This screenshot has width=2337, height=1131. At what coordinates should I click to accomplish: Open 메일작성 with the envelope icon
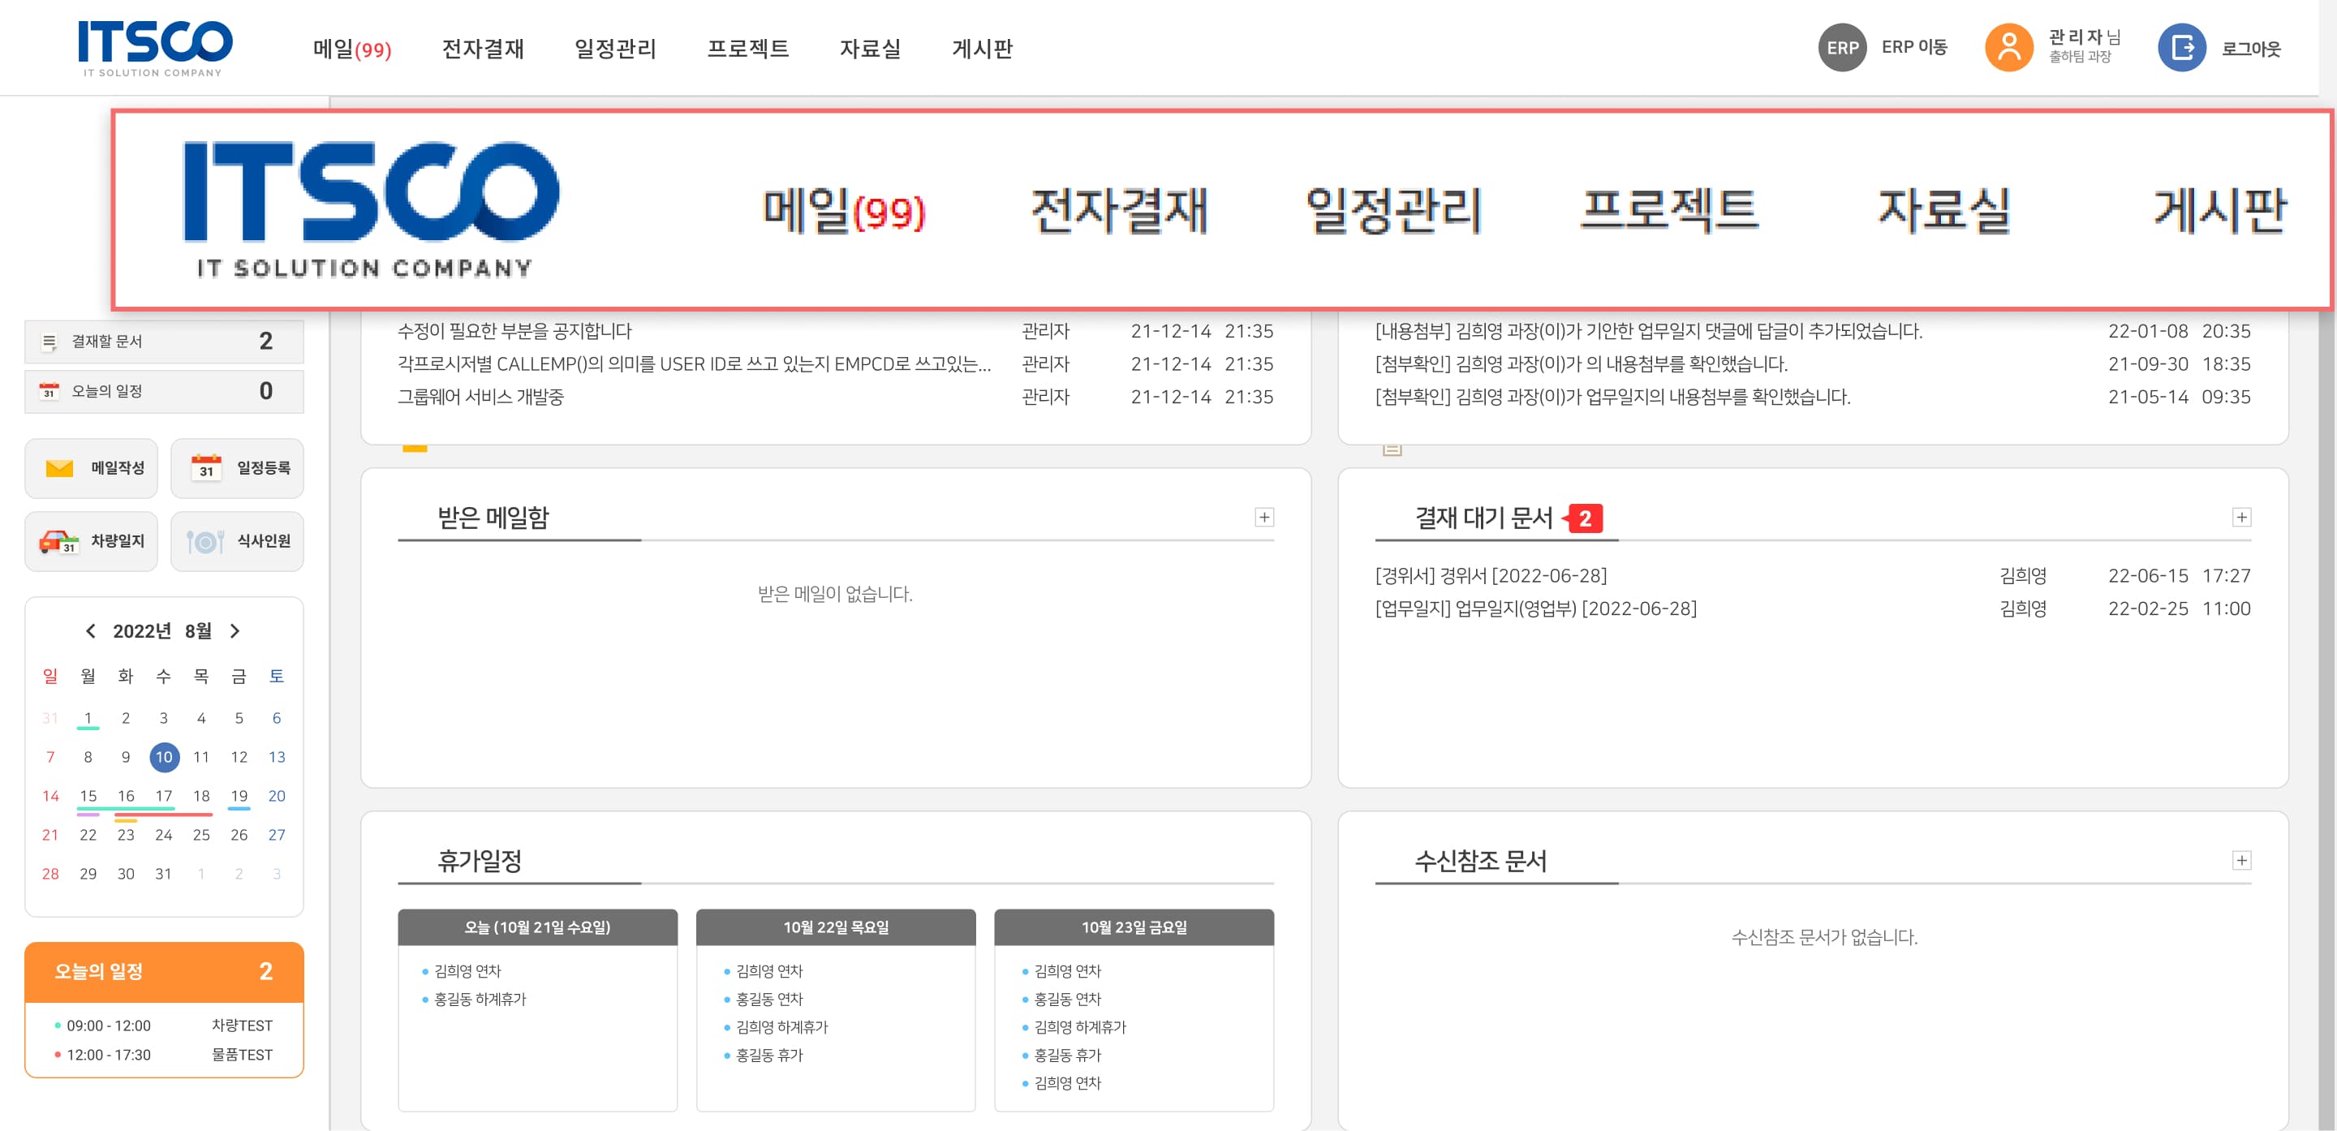tap(92, 468)
